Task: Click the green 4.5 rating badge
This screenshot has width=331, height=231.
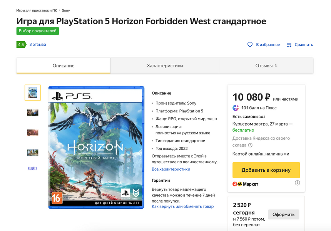Action: coord(21,44)
